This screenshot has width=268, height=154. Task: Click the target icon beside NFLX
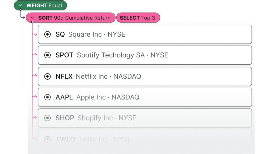47,76
